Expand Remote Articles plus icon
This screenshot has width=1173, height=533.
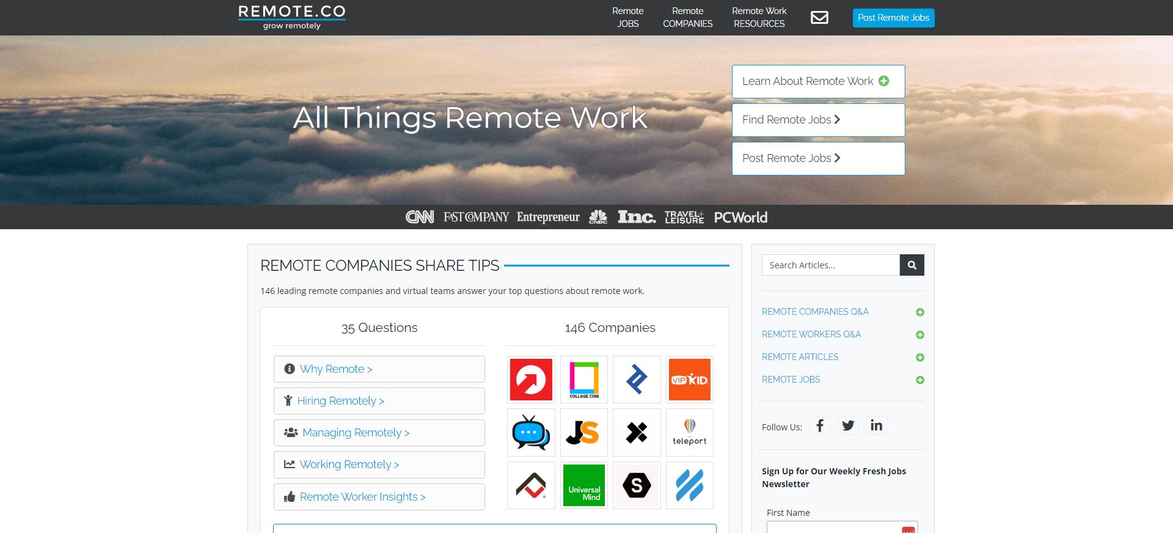click(920, 358)
